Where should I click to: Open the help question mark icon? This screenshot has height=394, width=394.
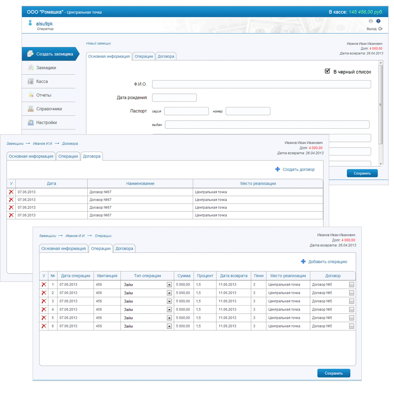[378, 21]
